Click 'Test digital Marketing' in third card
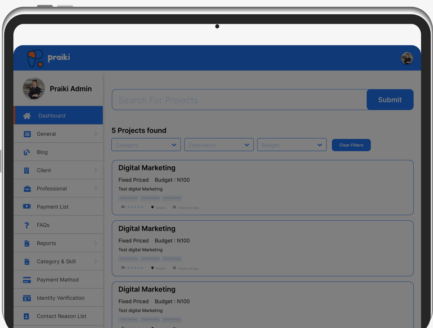This screenshot has height=328, width=433. click(x=140, y=310)
